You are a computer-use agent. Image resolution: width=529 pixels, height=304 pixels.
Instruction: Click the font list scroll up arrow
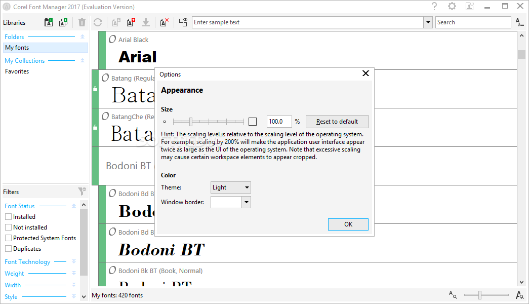[x=521, y=35]
